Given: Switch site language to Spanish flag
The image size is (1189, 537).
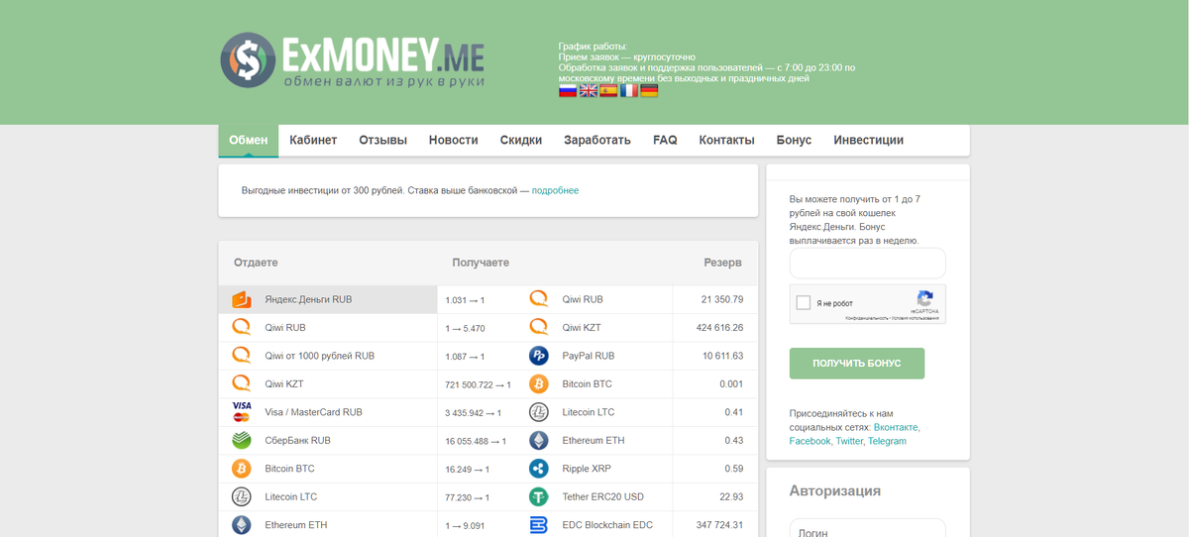Looking at the screenshot, I should pos(608,90).
